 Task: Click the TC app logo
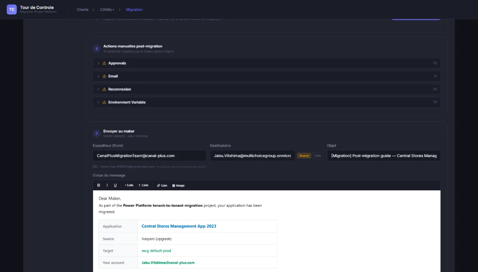pos(12,9)
